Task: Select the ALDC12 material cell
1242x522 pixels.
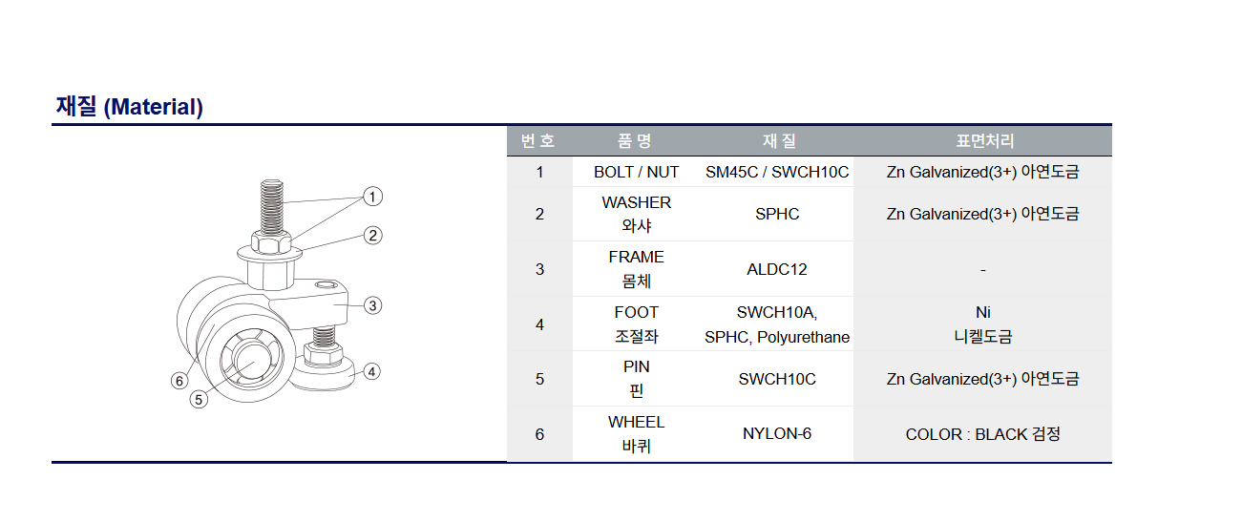Action: click(777, 269)
